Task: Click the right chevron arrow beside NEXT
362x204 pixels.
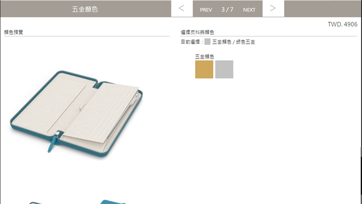Action: click(x=273, y=9)
